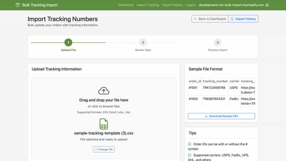Open Import History in top navigation
The width and height of the screenshot is (286, 161).
[x=172, y=5]
